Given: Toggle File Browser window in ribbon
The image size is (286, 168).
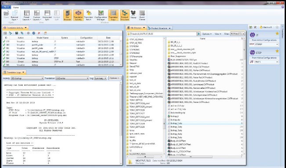Looking at the screenshot, I should pyautogui.click(x=68, y=15).
